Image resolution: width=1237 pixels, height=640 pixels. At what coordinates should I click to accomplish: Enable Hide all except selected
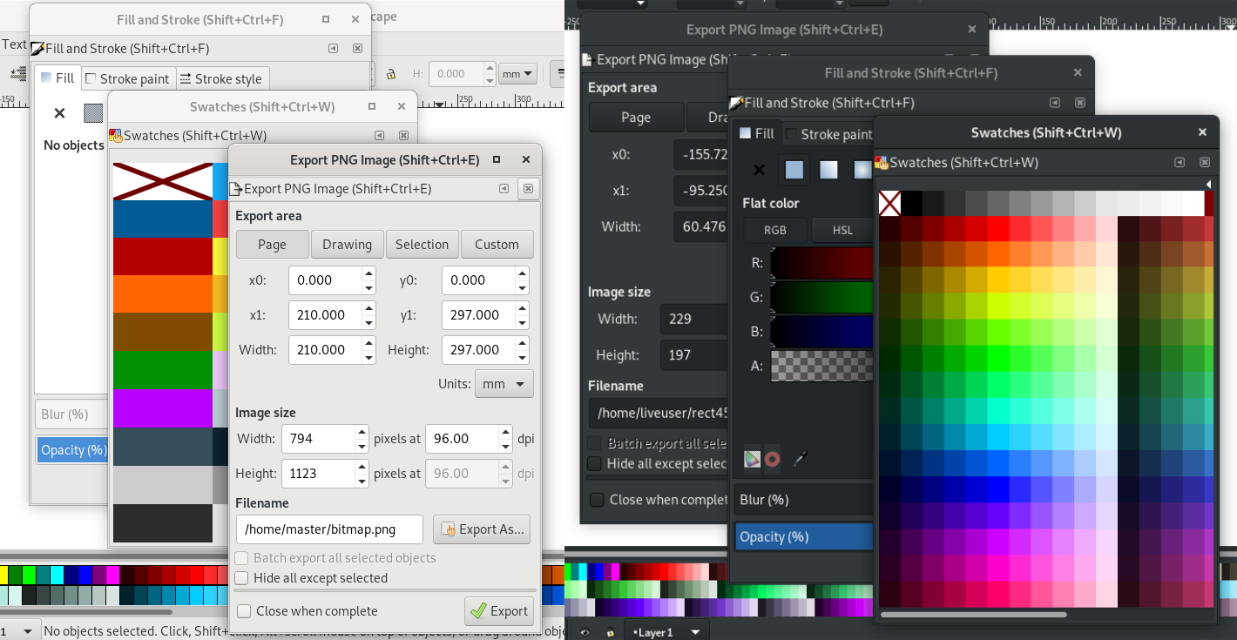click(240, 577)
